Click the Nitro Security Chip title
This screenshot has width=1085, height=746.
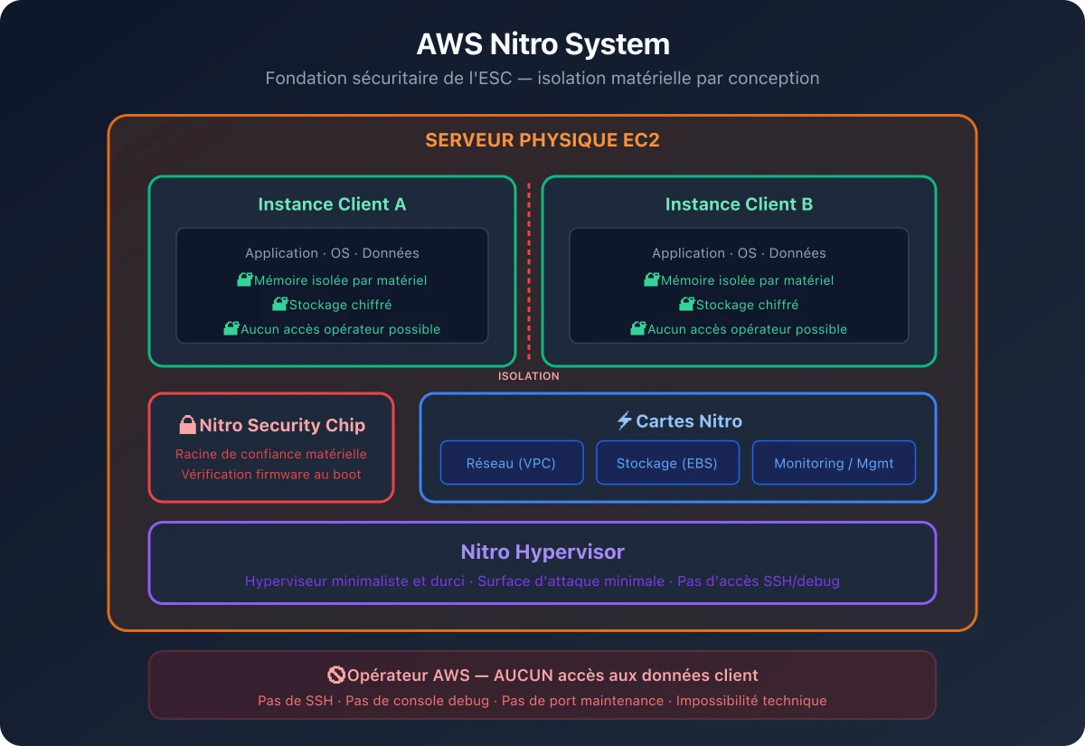point(282,425)
